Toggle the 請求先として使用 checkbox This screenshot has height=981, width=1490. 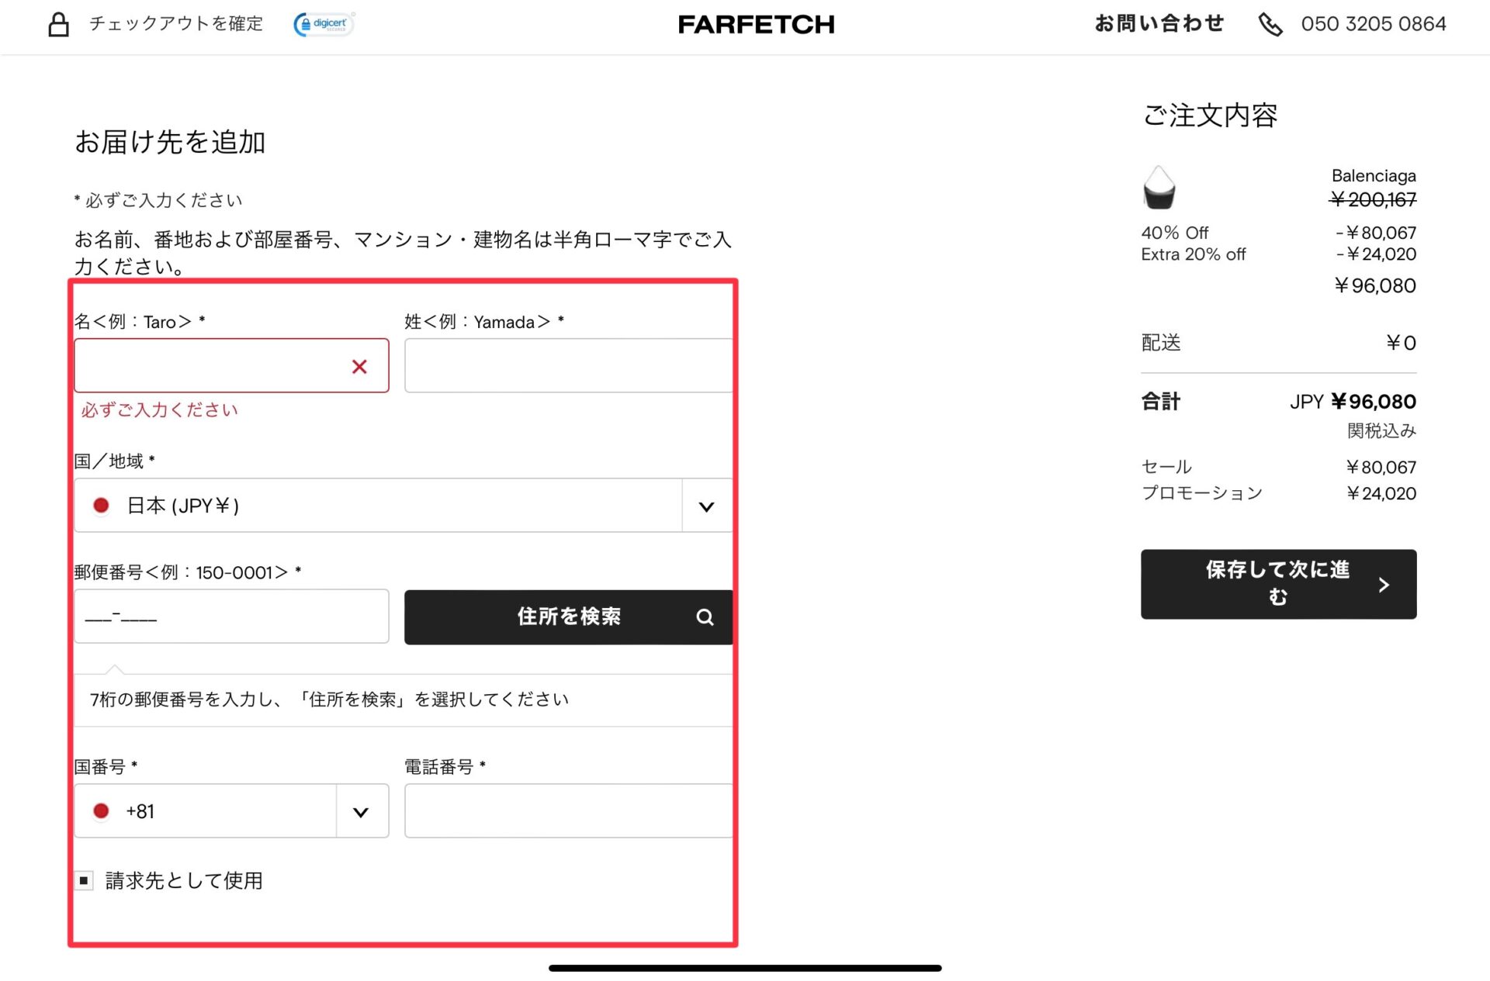tap(84, 880)
